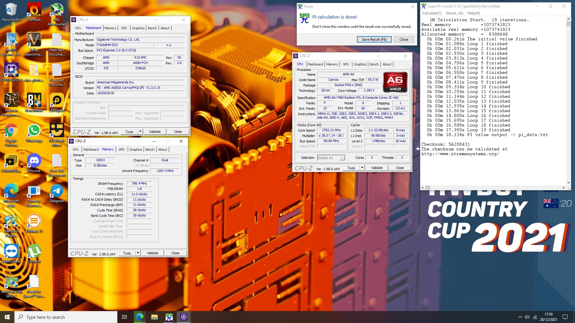Open About tab in Memory window
This screenshot has width=575, height=323.
(x=163, y=150)
